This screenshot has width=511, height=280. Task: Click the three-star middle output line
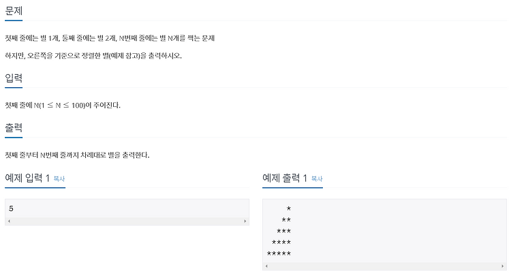[x=284, y=231]
